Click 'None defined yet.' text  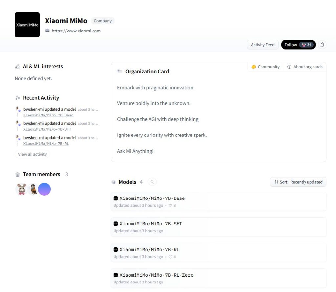(x=33, y=78)
